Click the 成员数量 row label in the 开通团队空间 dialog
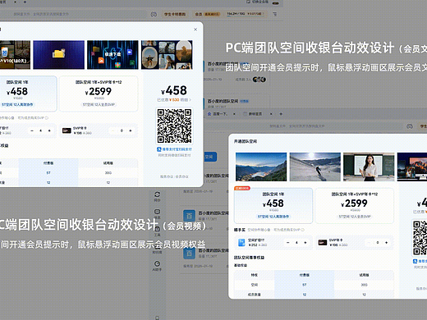The height and width of the screenshot is (320, 427). pyautogui.click(x=255, y=295)
